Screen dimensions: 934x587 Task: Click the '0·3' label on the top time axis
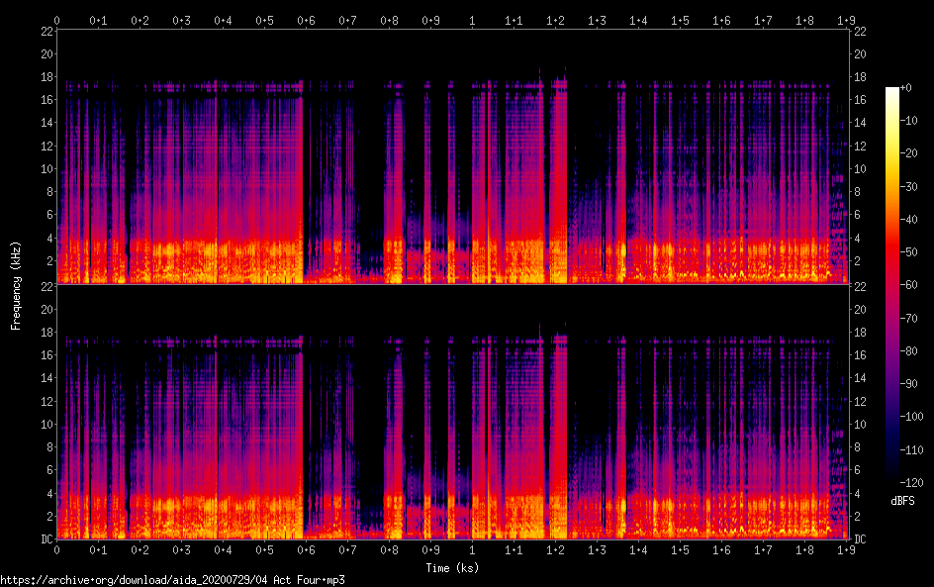[182, 21]
